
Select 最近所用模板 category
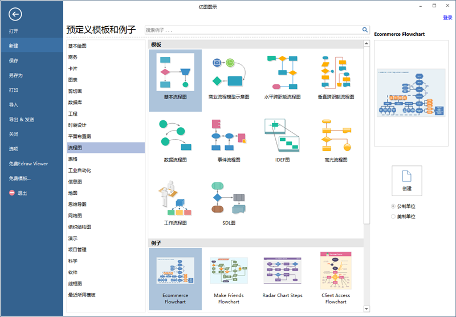(x=82, y=295)
